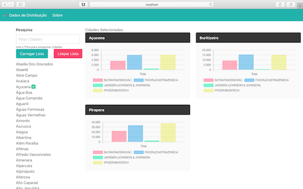Select Abadia Dos Dourados from the list
Image resolution: width=303 pixels, height=189 pixels.
(x=34, y=64)
